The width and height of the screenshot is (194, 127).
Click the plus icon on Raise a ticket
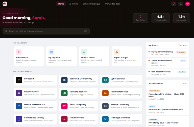[19, 52]
